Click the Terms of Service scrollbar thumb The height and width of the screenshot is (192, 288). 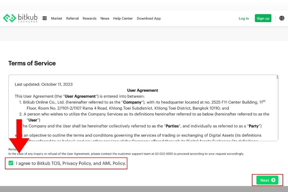277,77
